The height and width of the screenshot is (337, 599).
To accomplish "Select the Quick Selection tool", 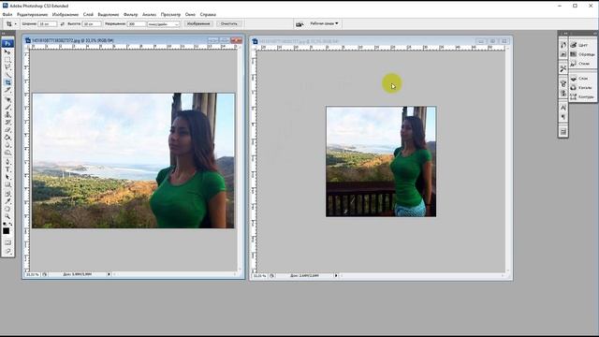I will pyautogui.click(x=7, y=75).
